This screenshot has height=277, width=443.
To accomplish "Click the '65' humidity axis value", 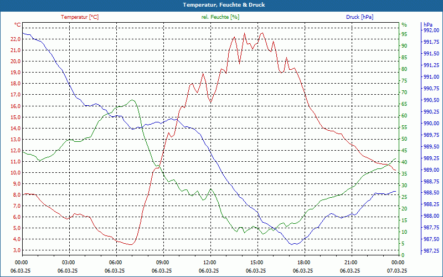I will 404,104.
